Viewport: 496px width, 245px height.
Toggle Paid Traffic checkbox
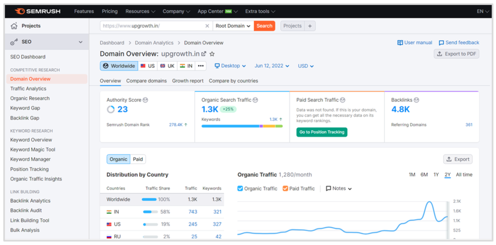point(285,188)
